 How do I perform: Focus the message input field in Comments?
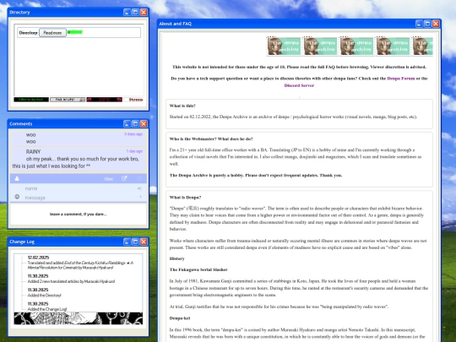click(x=79, y=198)
